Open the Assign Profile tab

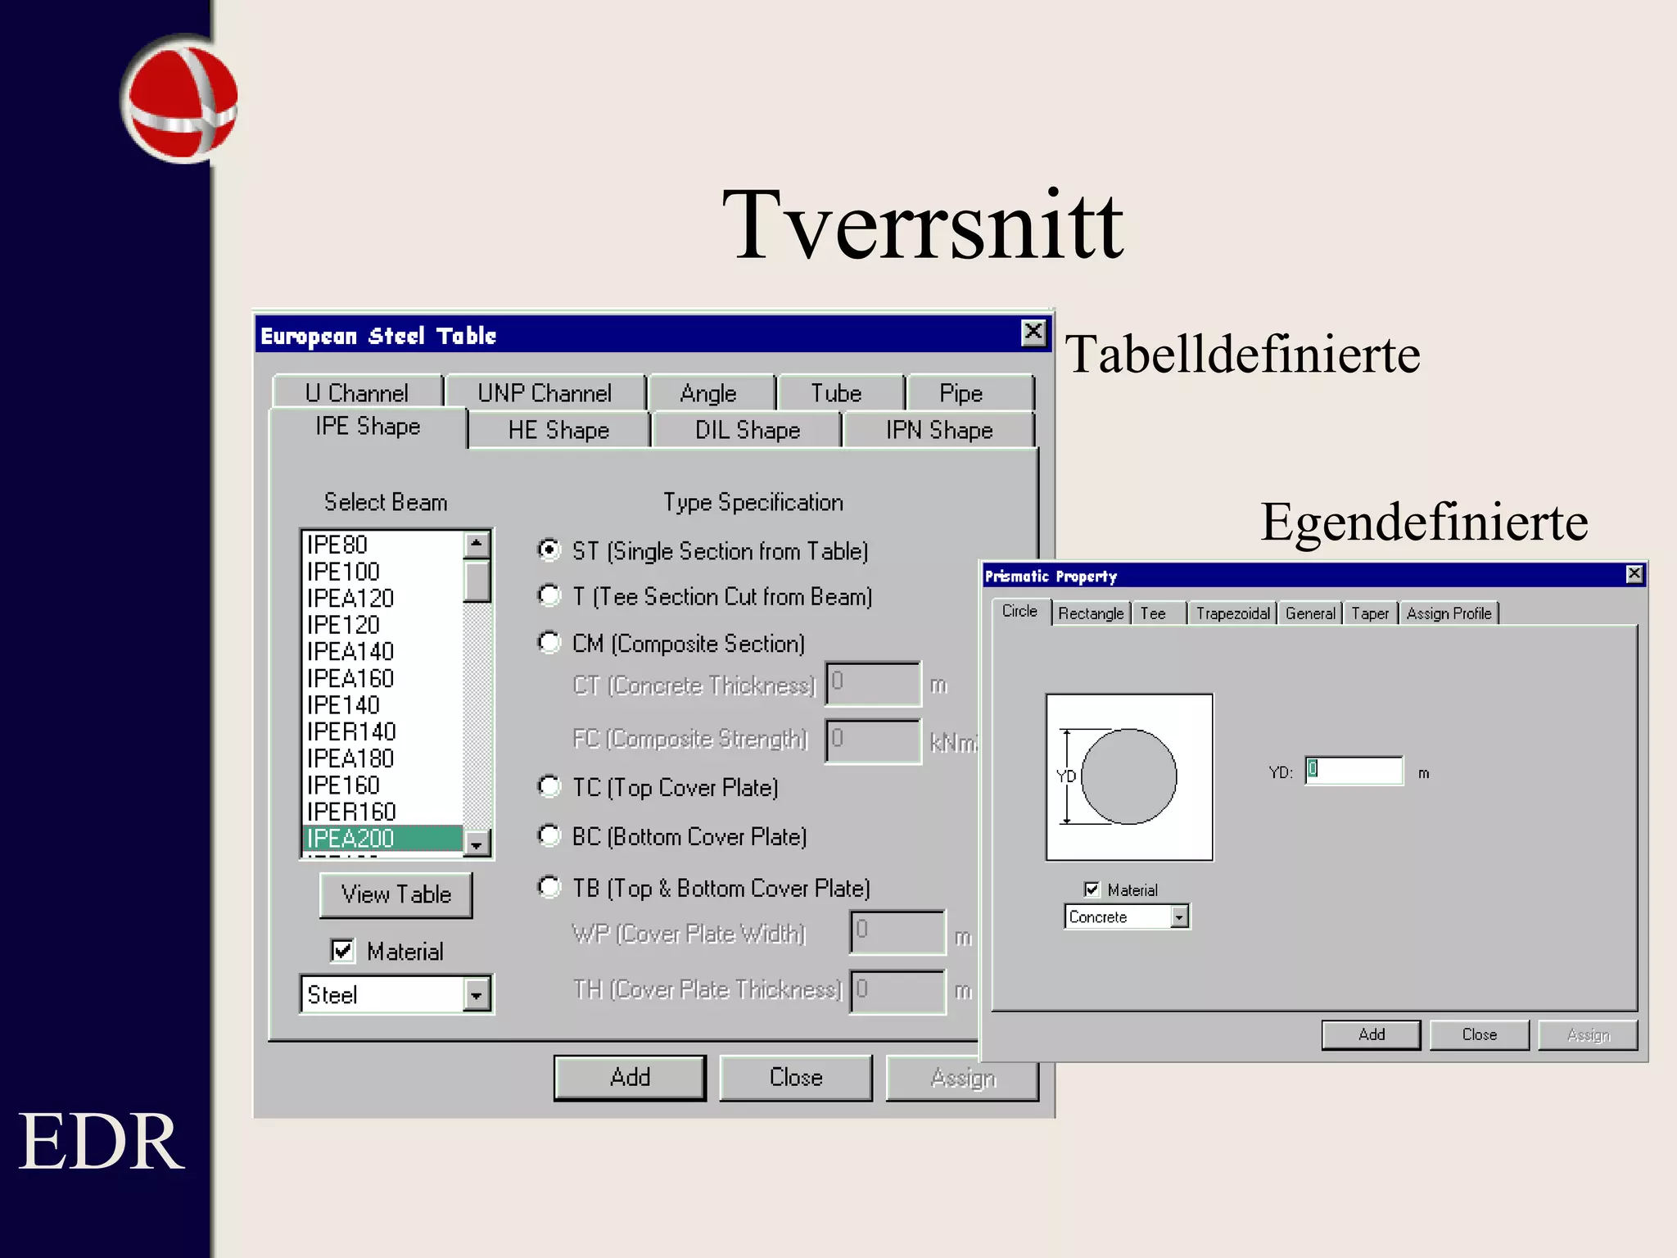[x=1449, y=613]
